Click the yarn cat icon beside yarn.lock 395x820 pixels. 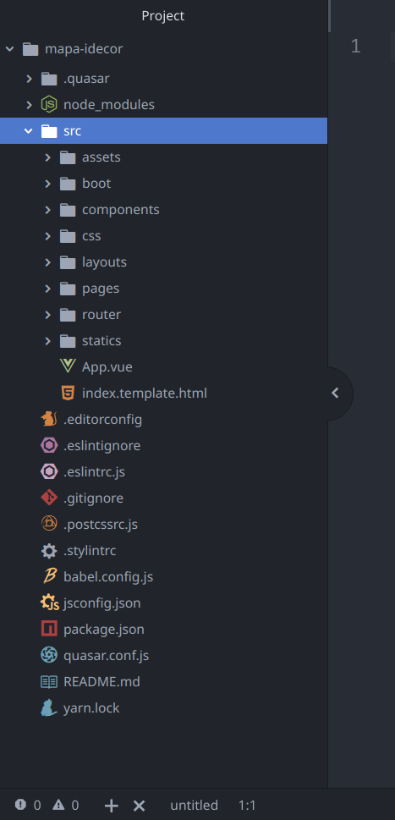pyautogui.click(x=49, y=707)
